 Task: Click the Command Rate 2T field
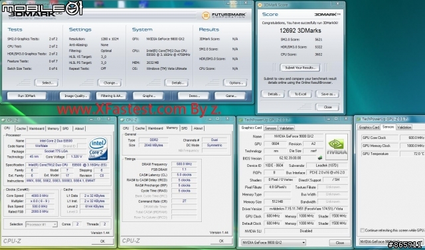184,201
